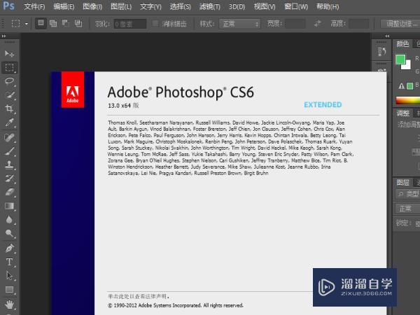The width and height of the screenshot is (420, 315).
Task: Open the 选择(S) menu
Action: pyautogui.click(x=181, y=6)
